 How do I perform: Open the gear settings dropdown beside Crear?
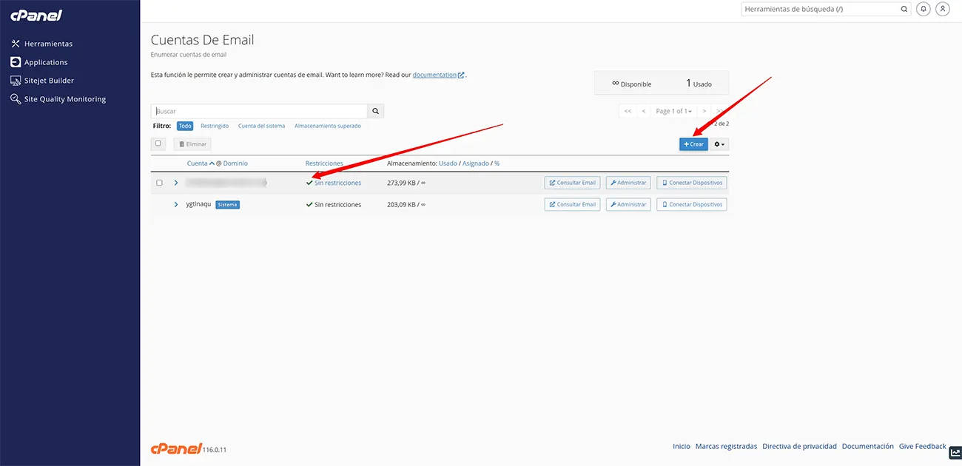(719, 144)
